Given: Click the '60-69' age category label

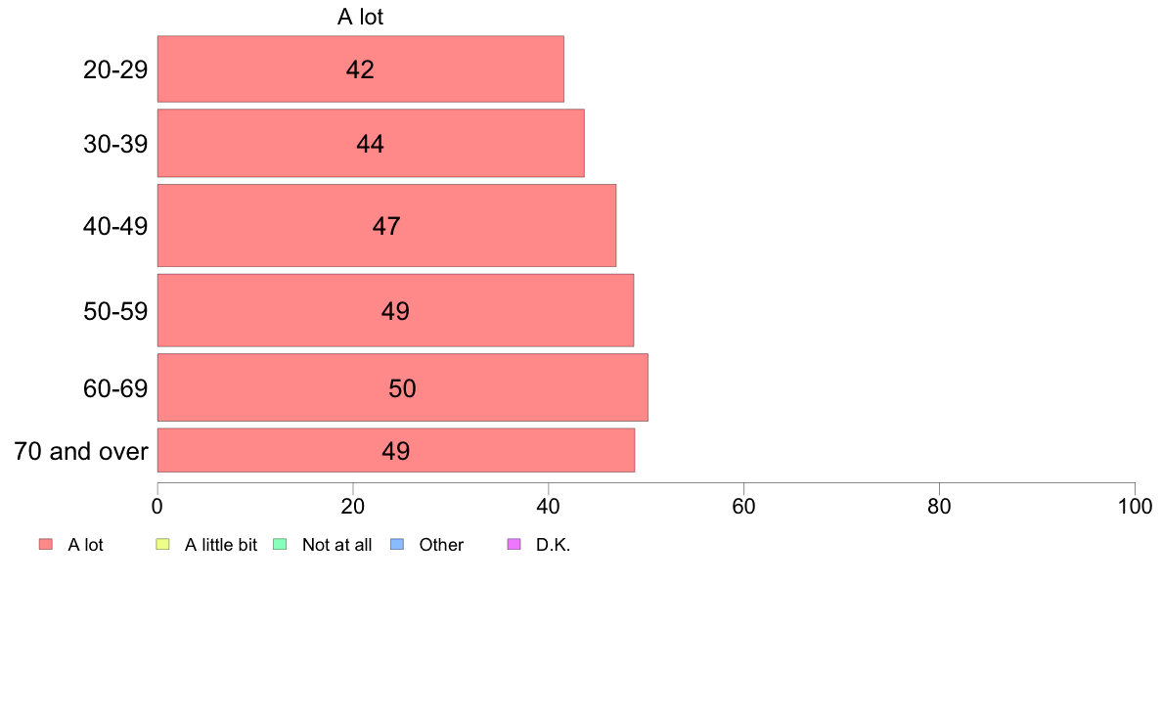Looking at the screenshot, I should (x=115, y=388).
